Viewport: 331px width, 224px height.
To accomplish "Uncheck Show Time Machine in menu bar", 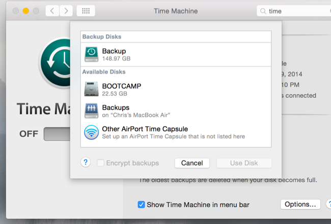I will point(141,205).
